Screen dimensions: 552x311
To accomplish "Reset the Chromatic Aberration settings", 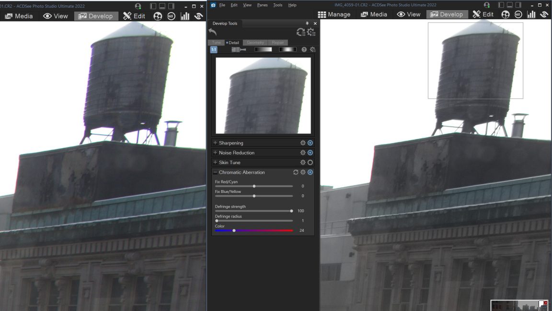I will pyautogui.click(x=296, y=172).
